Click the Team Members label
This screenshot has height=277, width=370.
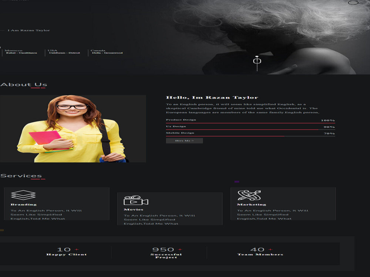pos(260,254)
